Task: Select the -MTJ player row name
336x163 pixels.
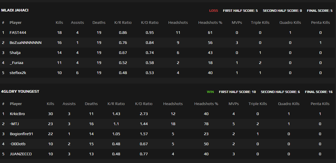Action: 14,124
